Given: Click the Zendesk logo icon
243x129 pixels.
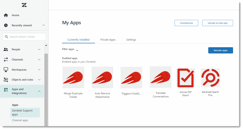Looking at the screenshot, I should [x=24, y=5].
